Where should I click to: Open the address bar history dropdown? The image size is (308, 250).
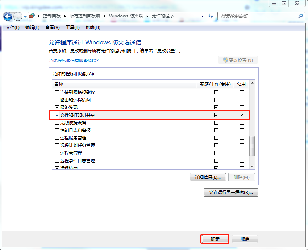point(202,16)
